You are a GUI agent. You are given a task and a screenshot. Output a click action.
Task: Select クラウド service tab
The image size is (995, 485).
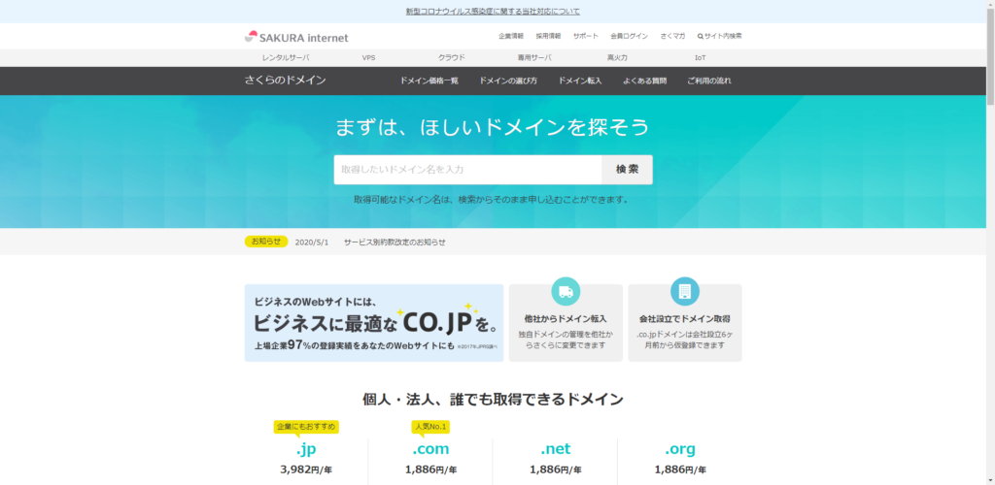[451, 57]
